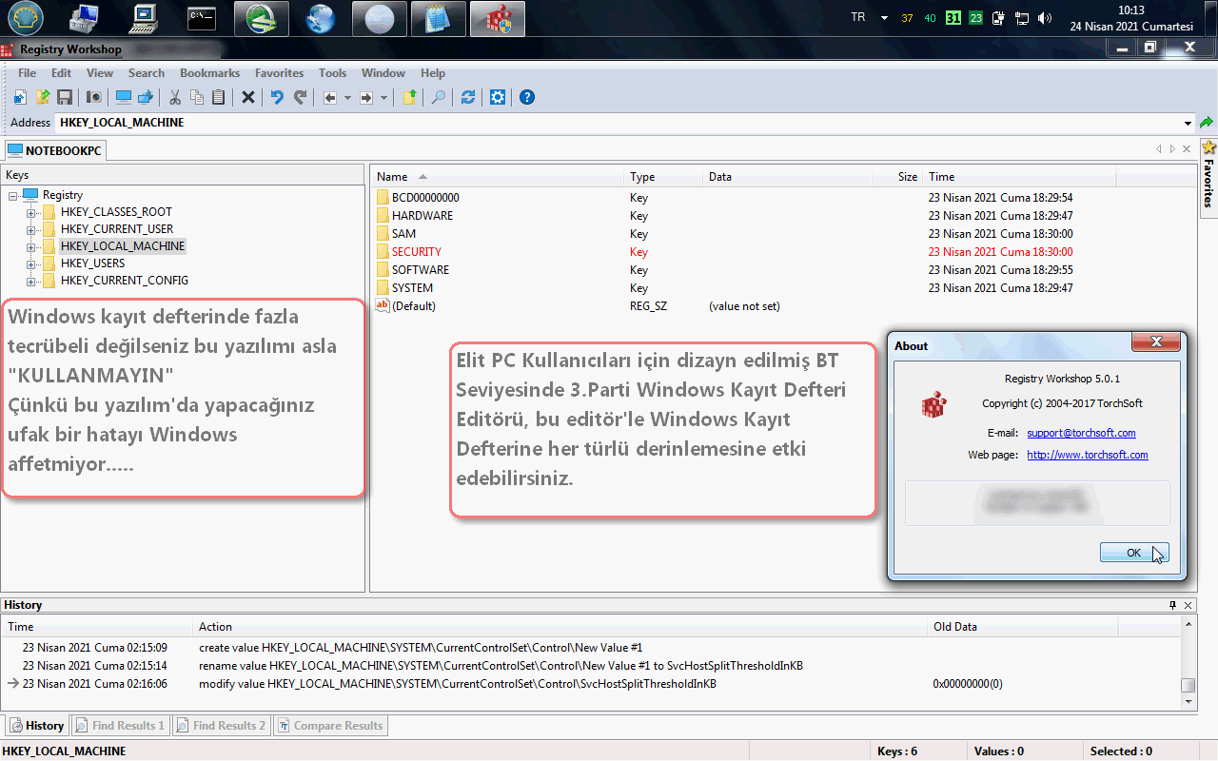Open the Forward button history dropdown arrow
Viewport: 1218px width, 761px height.
pyautogui.click(x=383, y=97)
